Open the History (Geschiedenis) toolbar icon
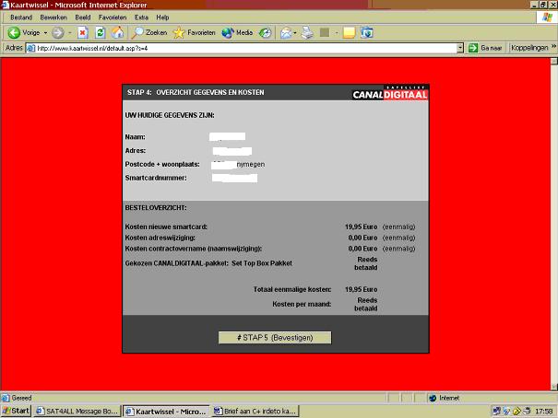 coord(266,32)
